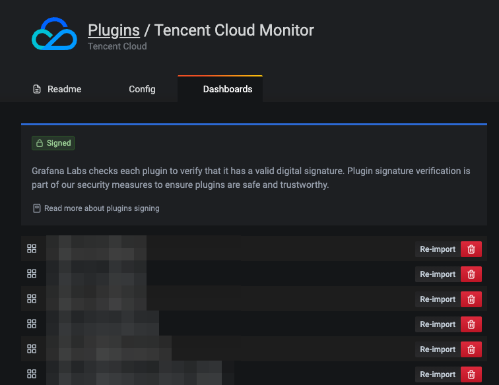Screen dimensions: 499x385
Task: Delete the first dashboard with trash icon
Action: [x=471, y=249]
